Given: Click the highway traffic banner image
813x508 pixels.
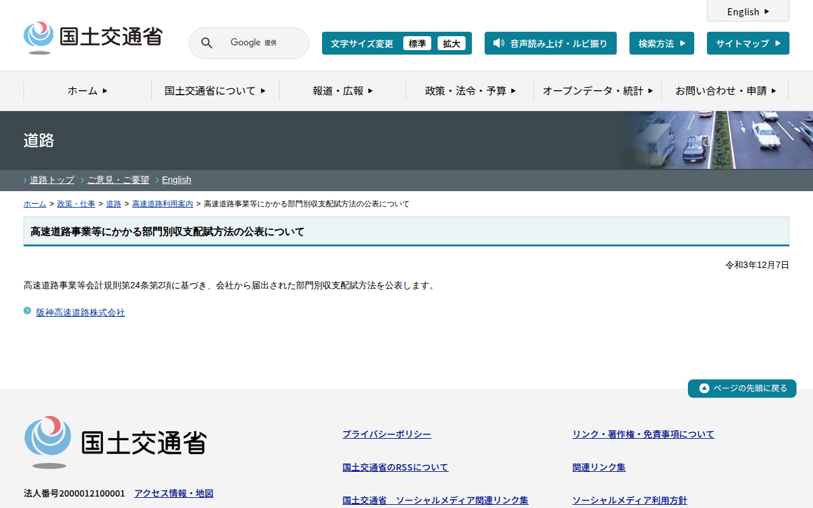Looking at the screenshot, I should pos(716,140).
